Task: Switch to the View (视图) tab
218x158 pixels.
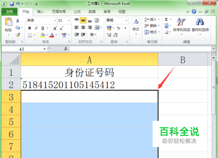Action: pos(122,12)
